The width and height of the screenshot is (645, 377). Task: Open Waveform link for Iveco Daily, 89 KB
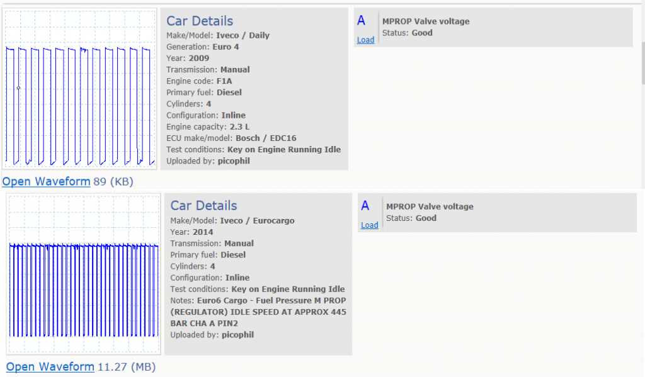pos(46,181)
